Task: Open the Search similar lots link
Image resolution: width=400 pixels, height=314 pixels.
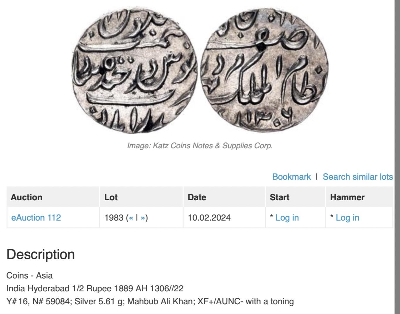Action: pyautogui.click(x=358, y=177)
